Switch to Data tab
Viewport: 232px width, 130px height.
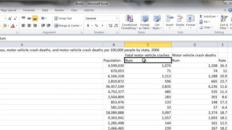[x=45, y=10]
